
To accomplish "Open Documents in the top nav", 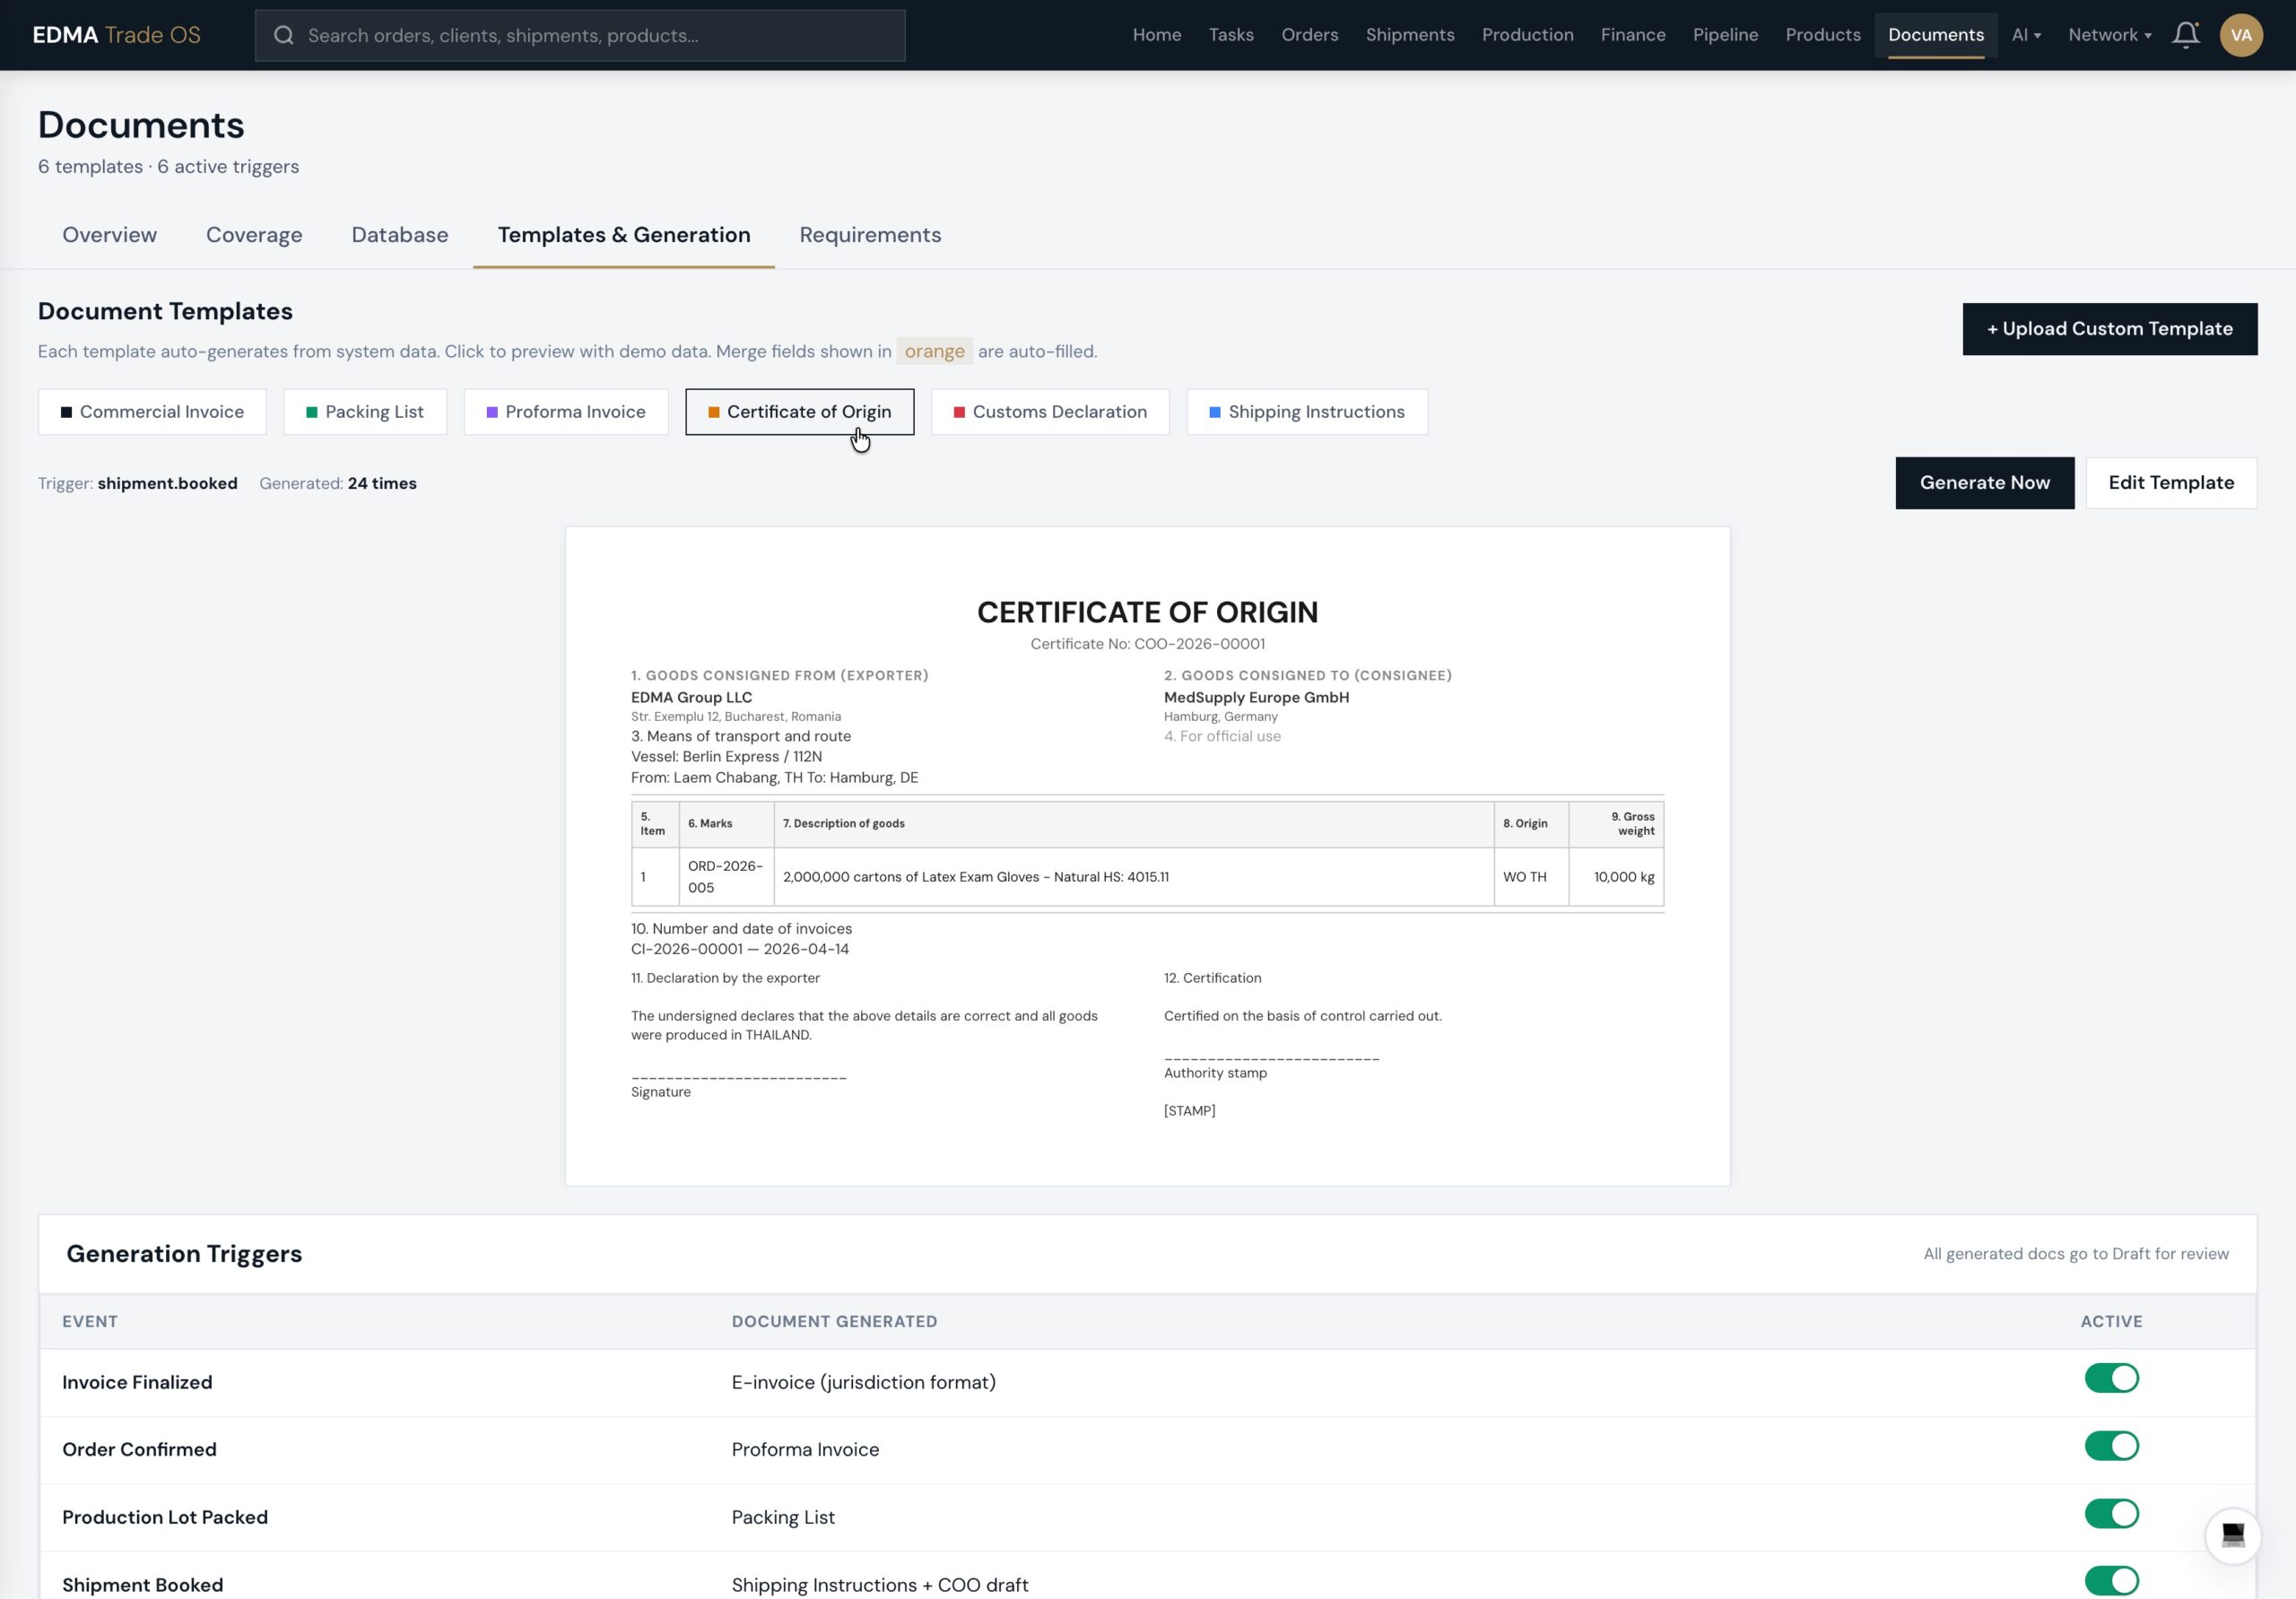I will click(x=1936, y=35).
